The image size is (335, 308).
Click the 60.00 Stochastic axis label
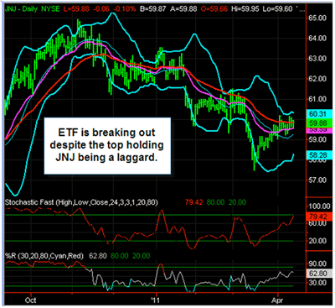317,223
